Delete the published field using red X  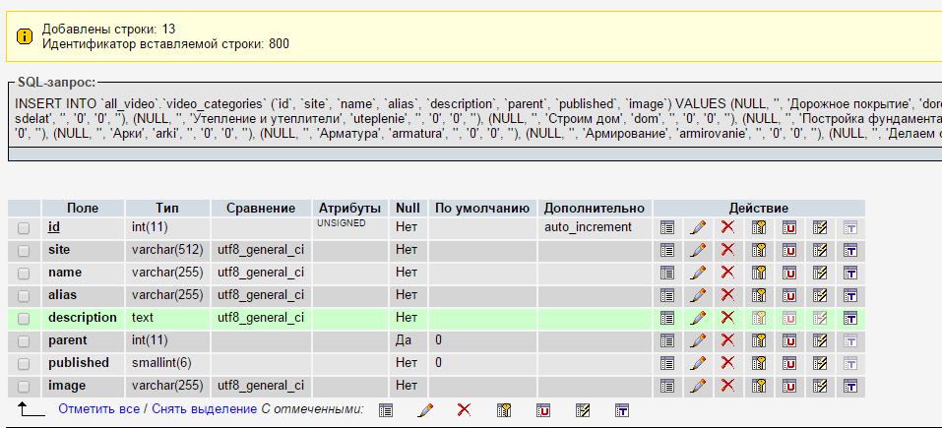728,362
